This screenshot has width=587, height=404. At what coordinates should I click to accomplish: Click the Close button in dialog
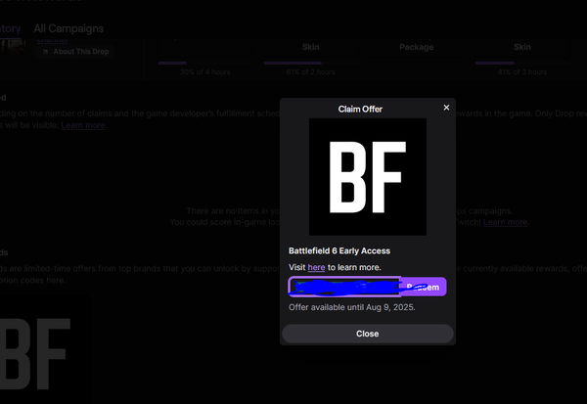(368, 334)
